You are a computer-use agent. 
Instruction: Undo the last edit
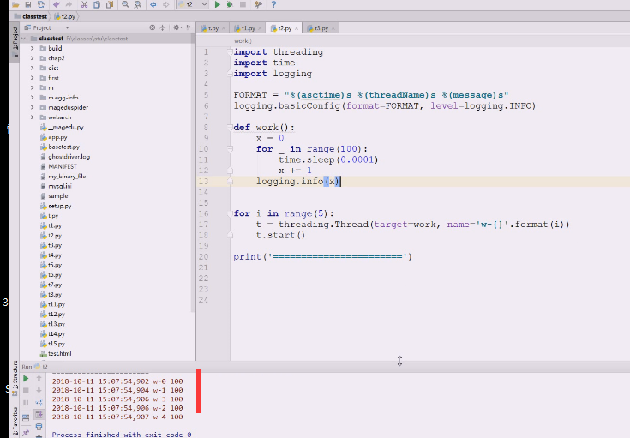pyautogui.click(x=57, y=4)
